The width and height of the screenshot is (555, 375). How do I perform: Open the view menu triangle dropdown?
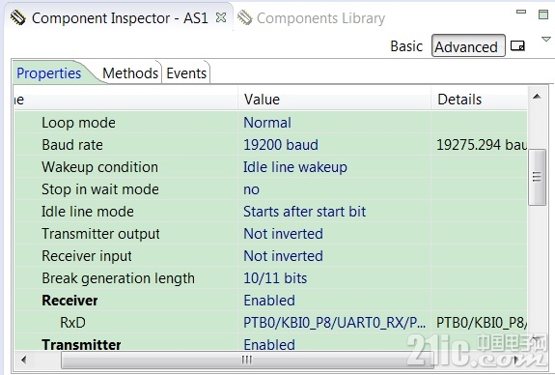coord(546,39)
